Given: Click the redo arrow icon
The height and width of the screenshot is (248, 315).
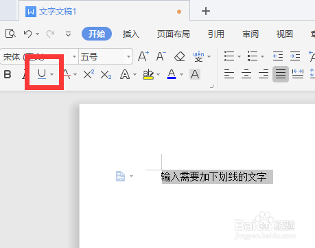Looking at the screenshot, I should (50, 34).
